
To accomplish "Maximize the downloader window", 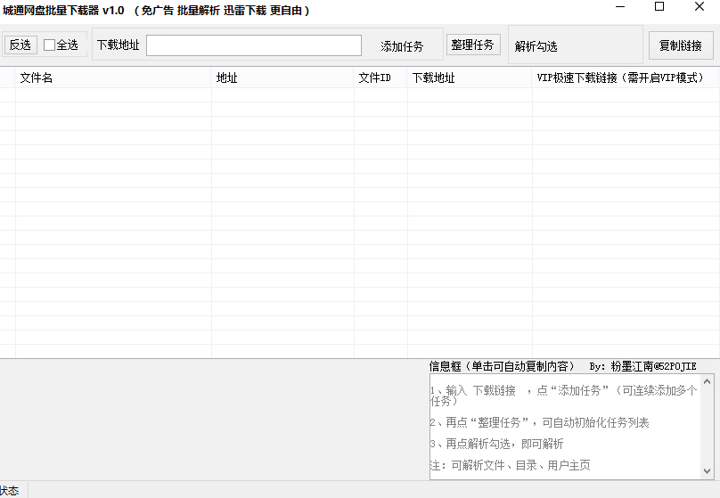I will click(659, 6).
